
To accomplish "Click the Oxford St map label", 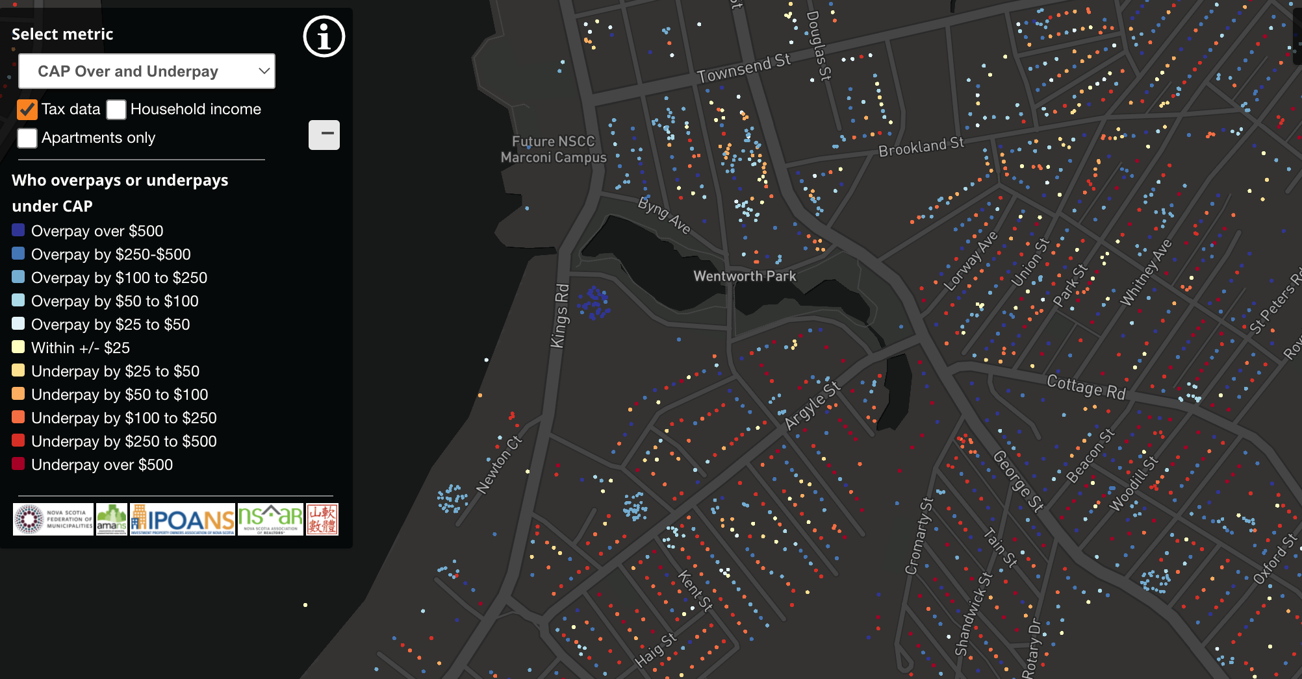I will tap(1274, 559).
